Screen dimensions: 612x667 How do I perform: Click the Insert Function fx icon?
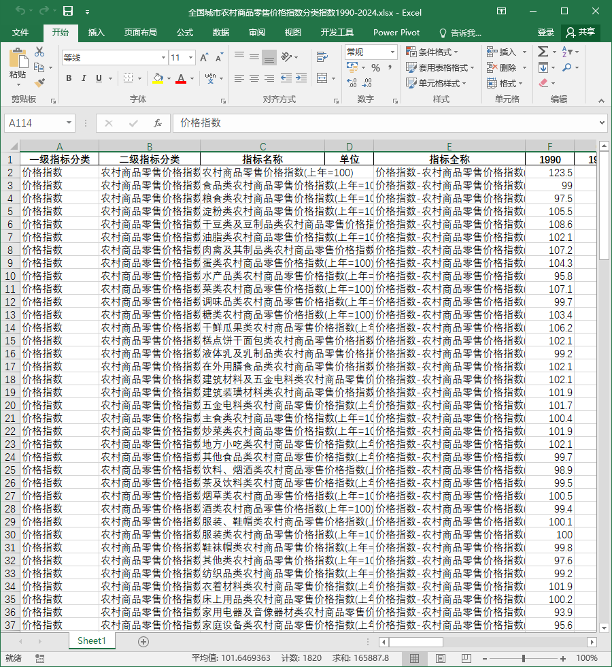pos(158,123)
